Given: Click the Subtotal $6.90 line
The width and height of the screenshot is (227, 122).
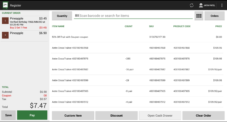Looking at the screenshot, I should pos(24,92).
